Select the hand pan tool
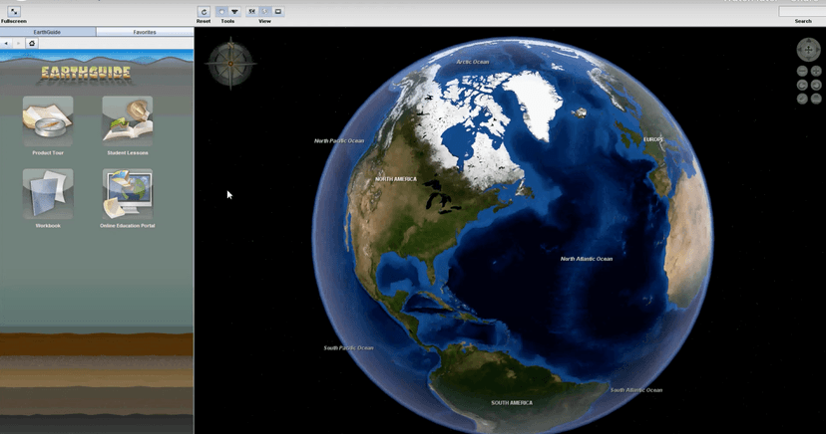 (x=221, y=12)
